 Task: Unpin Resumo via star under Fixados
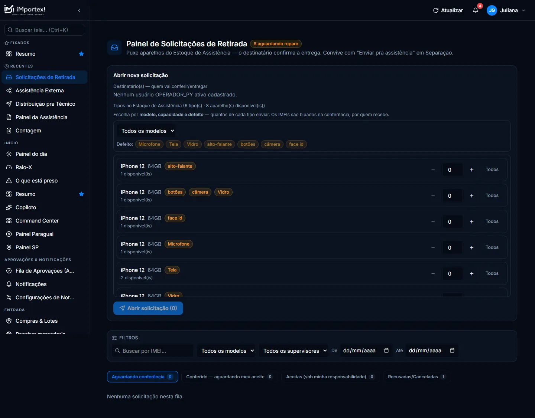pos(81,54)
